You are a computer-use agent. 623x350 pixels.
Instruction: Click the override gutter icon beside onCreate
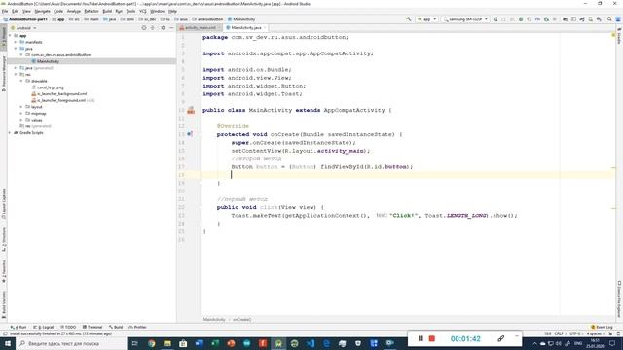point(190,134)
